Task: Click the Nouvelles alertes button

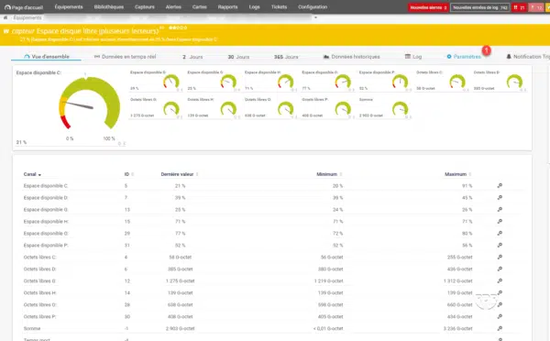Action: point(428,7)
